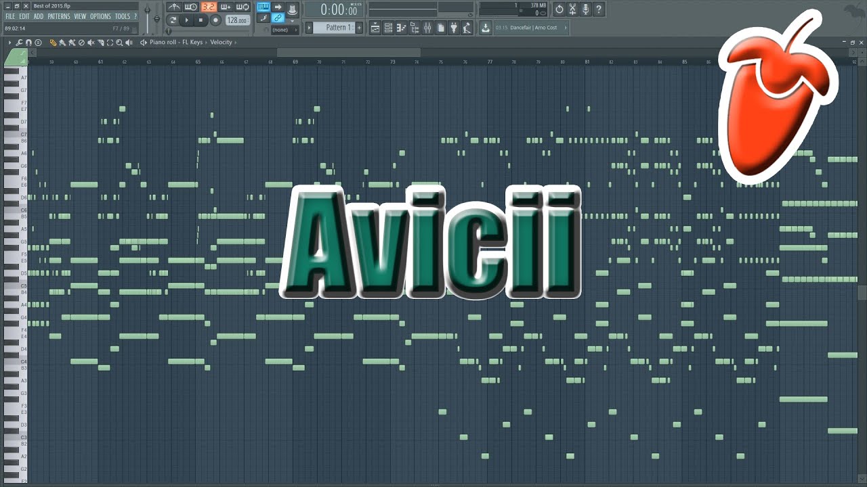867x487 pixels.
Task: Open the VIEW menu
Action: tap(80, 16)
